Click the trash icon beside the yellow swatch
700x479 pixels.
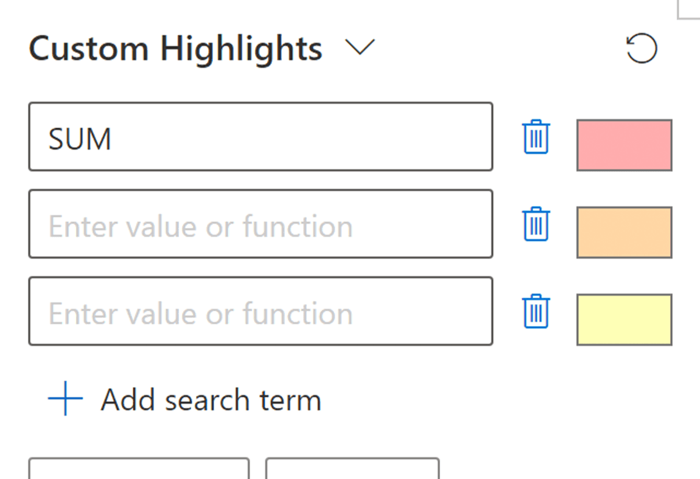(x=536, y=312)
